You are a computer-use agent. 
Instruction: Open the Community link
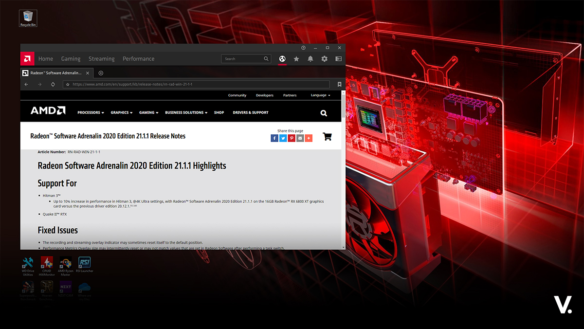pos(237,95)
